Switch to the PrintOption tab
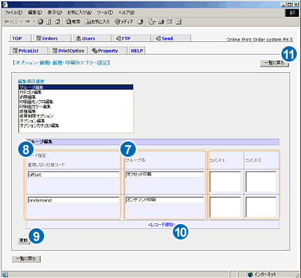The height and width of the screenshot is (278, 301). point(69,50)
